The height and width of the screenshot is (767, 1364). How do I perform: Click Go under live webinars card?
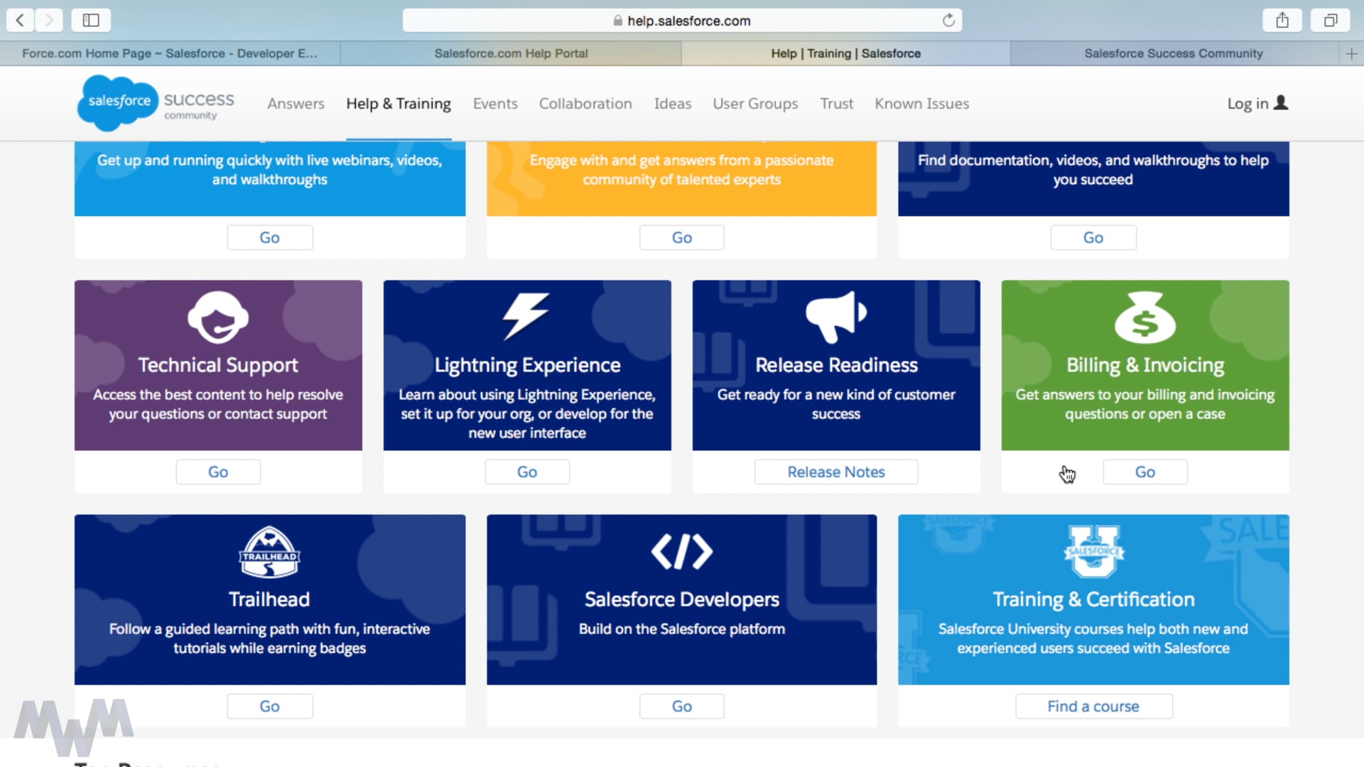pos(270,237)
